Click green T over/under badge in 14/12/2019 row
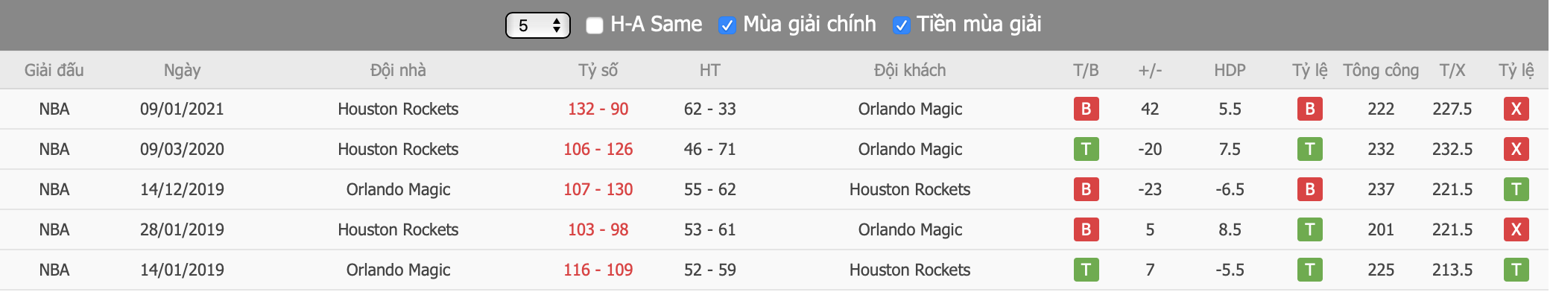The width and height of the screenshot is (1553, 295). click(1516, 189)
